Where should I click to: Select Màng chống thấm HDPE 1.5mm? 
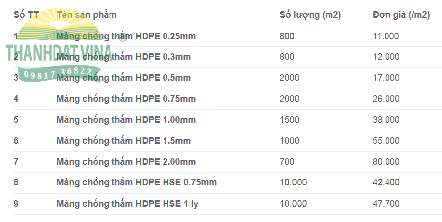click(x=124, y=141)
